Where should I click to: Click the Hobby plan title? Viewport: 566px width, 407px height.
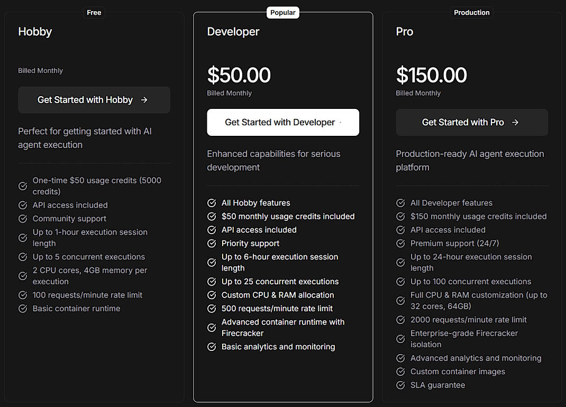(35, 32)
